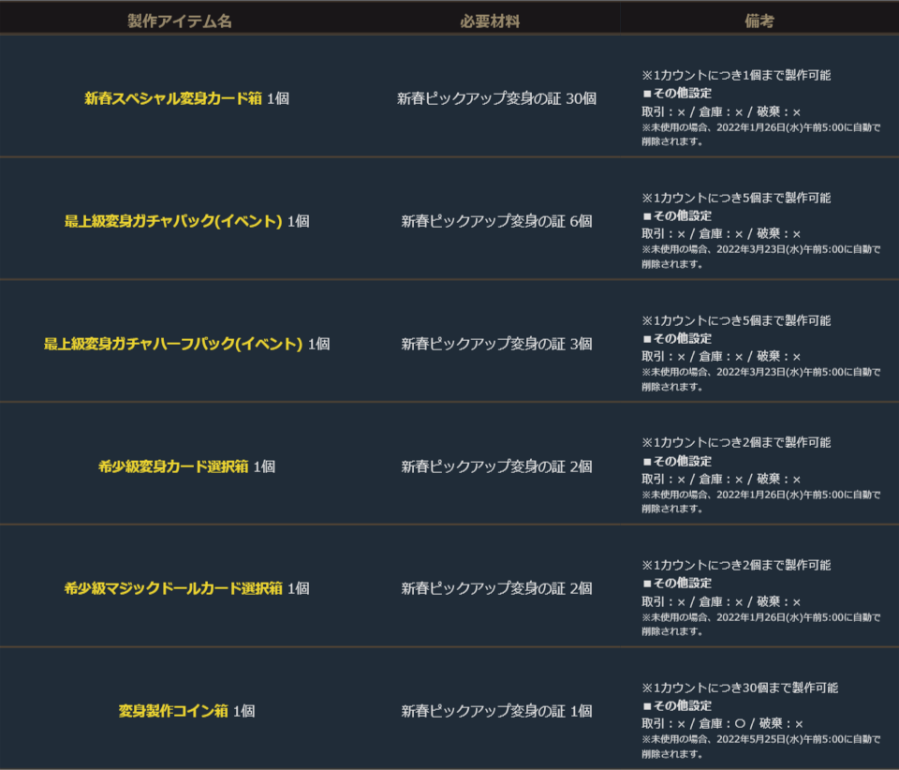Click その他設定 heading in 変身製作コイン箱 row
This screenshot has width=899, height=770.
[x=677, y=706]
